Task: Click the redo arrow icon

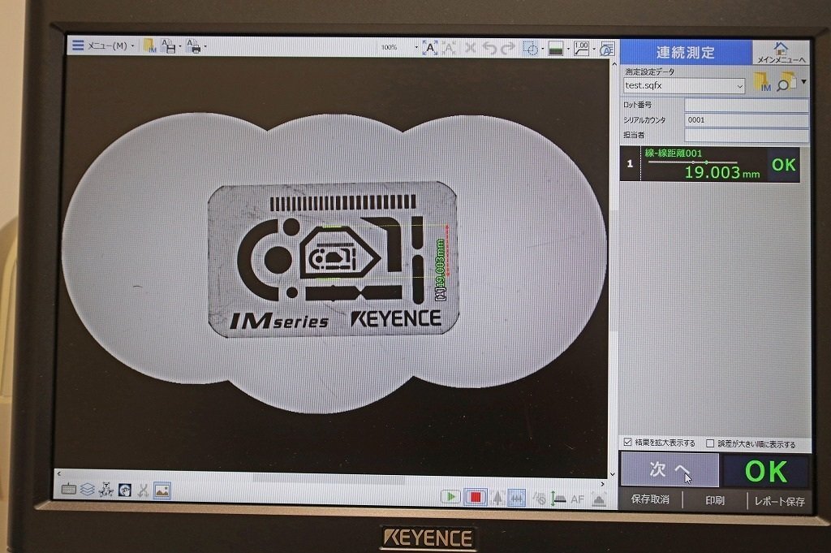Action: 508,48
